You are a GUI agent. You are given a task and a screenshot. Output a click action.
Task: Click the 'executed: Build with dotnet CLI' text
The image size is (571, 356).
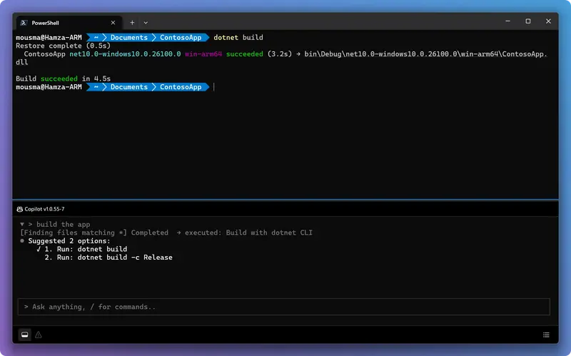248,233
